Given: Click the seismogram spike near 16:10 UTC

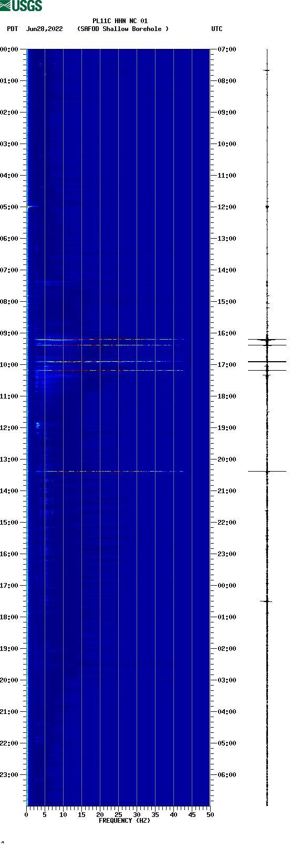Looking at the screenshot, I should point(267,340).
